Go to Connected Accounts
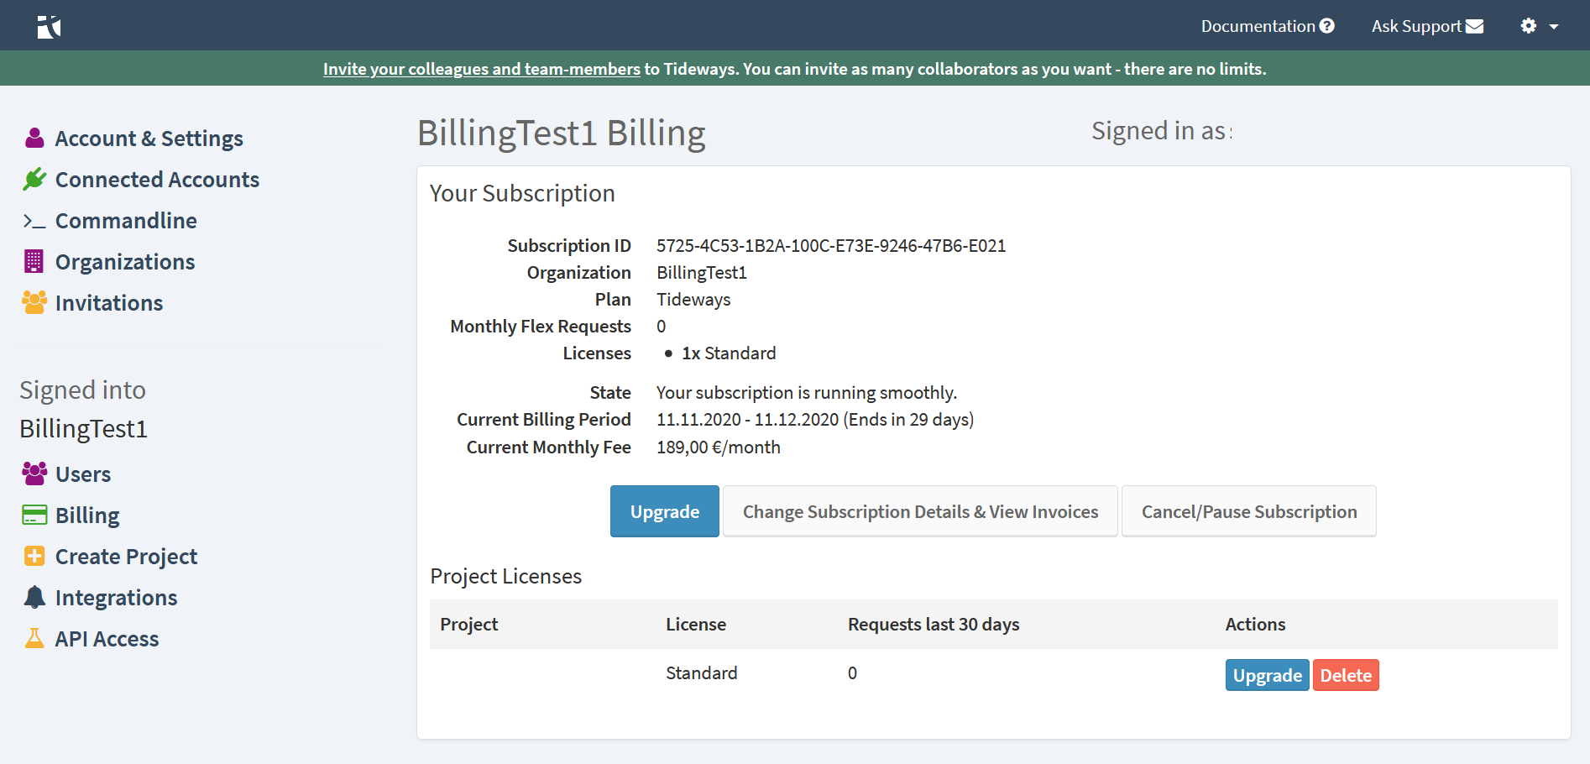This screenshot has height=764, width=1590. 157,179
